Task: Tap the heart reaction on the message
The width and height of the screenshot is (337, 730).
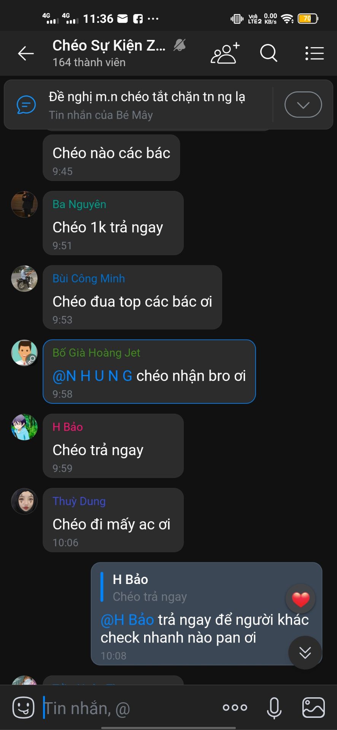Action: click(300, 599)
